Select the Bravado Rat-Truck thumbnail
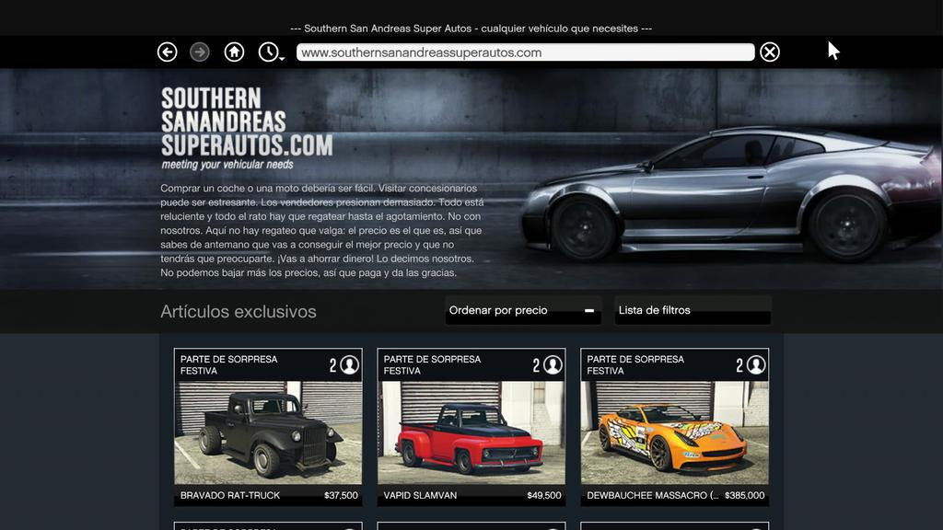The image size is (943, 530). point(268,432)
